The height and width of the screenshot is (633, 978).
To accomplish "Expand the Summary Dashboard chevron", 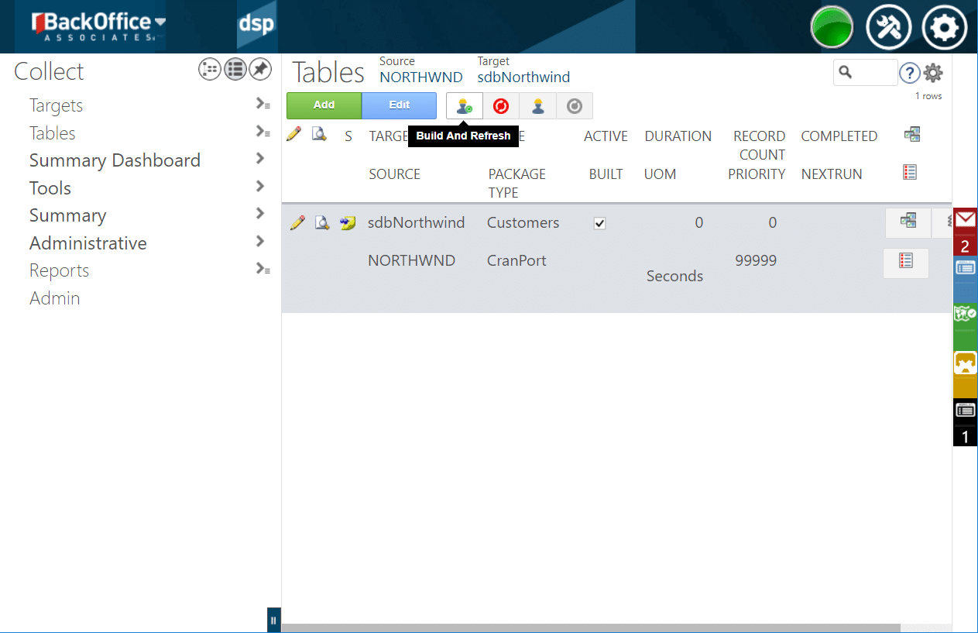I will click(260, 159).
